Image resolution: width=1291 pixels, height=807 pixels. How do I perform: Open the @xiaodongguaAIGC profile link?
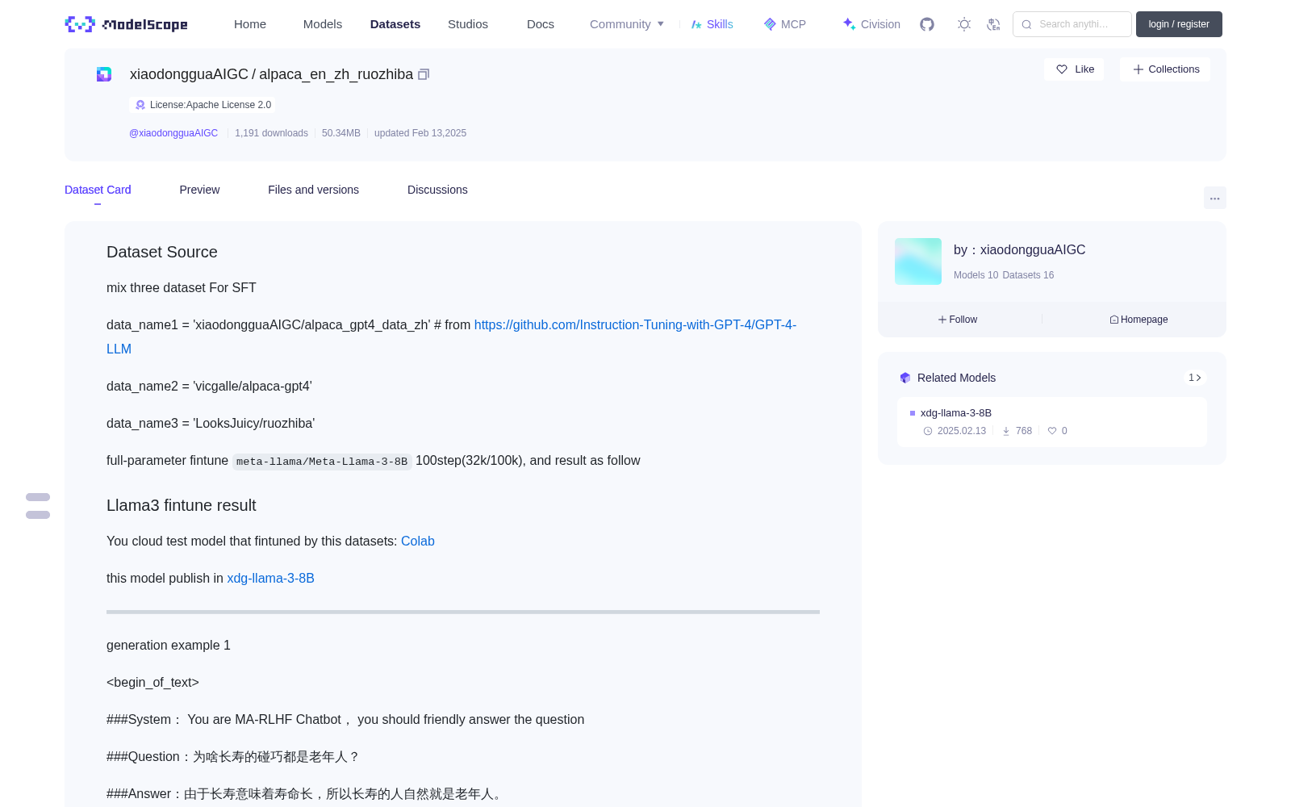pyautogui.click(x=173, y=133)
